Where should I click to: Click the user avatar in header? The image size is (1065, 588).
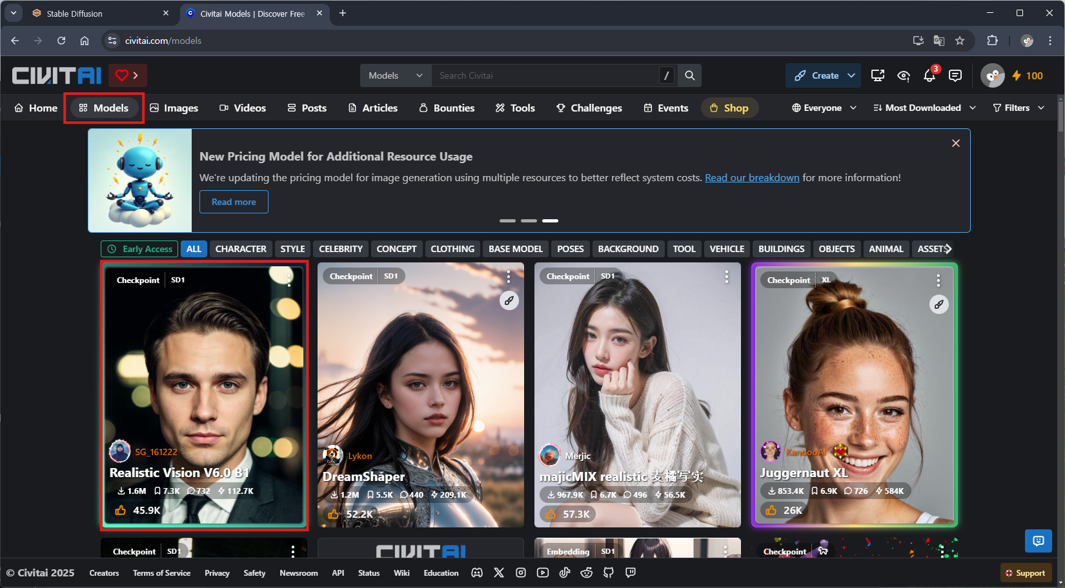[x=992, y=75]
